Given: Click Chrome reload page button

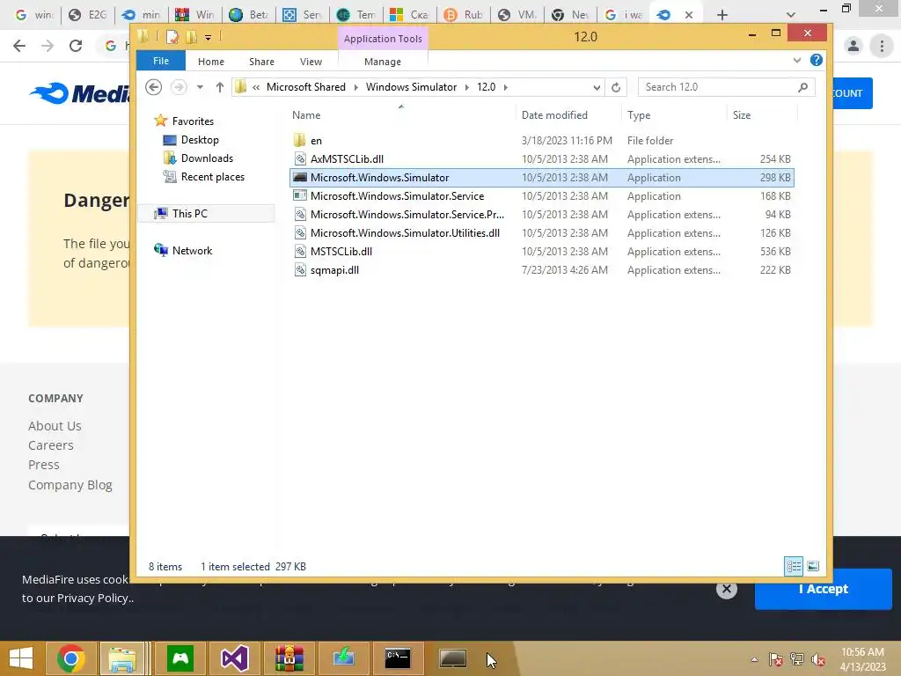Looking at the screenshot, I should 76,46.
